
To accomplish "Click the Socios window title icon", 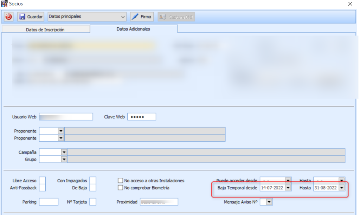I will 5,4.
